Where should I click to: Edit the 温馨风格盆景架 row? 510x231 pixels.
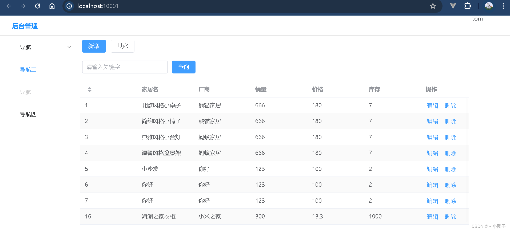[x=432, y=153]
